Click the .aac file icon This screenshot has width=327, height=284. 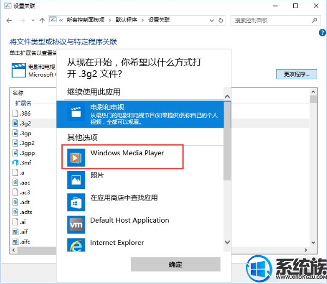(15, 182)
